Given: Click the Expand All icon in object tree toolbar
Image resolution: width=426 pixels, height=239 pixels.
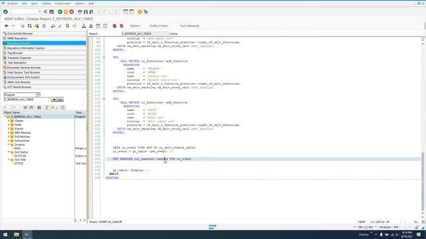Looking at the screenshot, I should pyautogui.click(x=25, y=108).
